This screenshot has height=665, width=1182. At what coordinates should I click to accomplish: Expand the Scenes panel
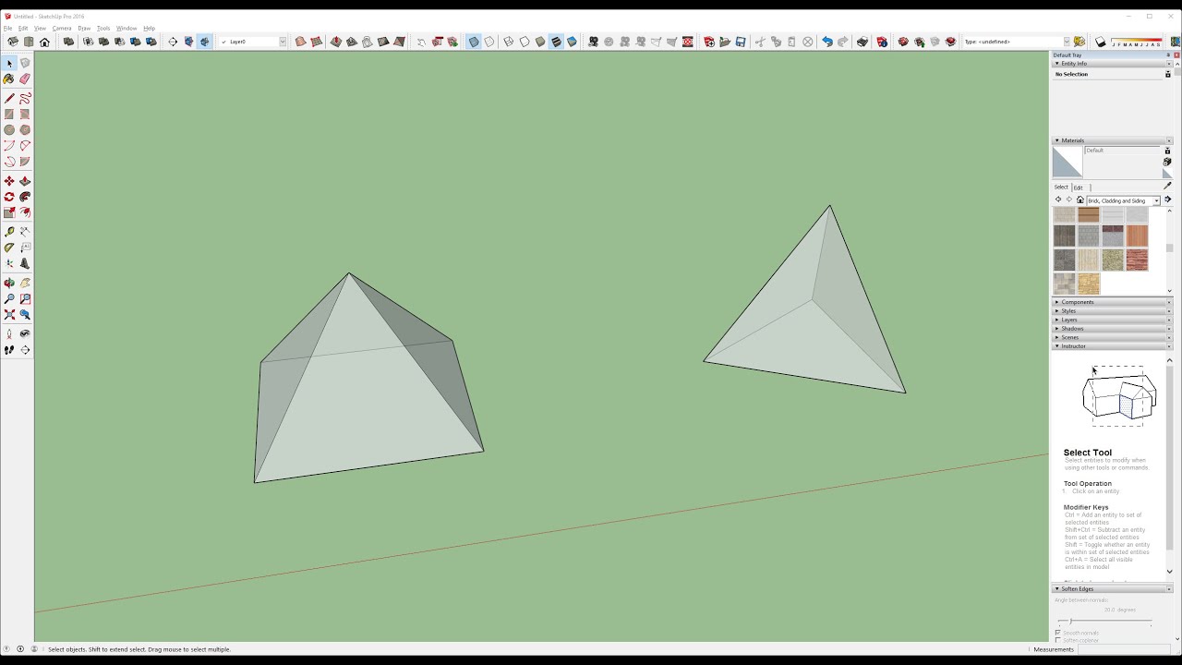click(1112, 337)
